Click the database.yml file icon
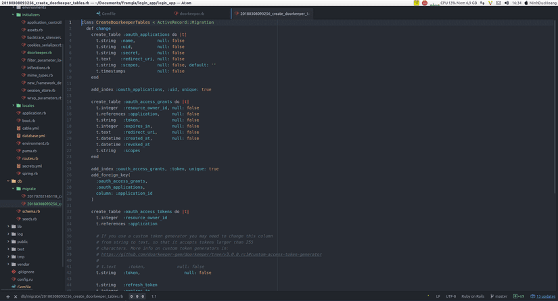The image size is (558, 301). tap(18, 136)
